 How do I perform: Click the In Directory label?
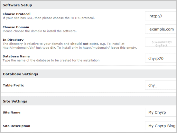point(13,40)
